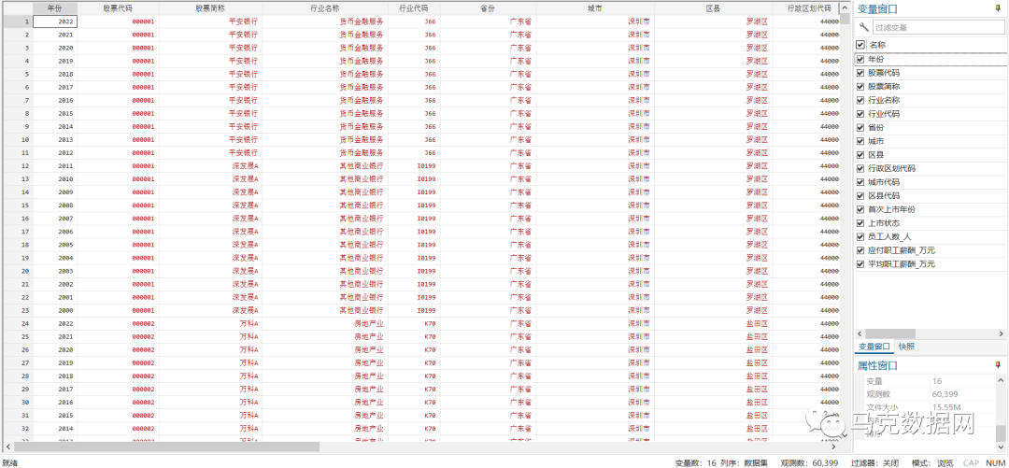Click the data grid's scroll-up arrow
Viewport: 1009px width, 468px height.
point(844,7)
